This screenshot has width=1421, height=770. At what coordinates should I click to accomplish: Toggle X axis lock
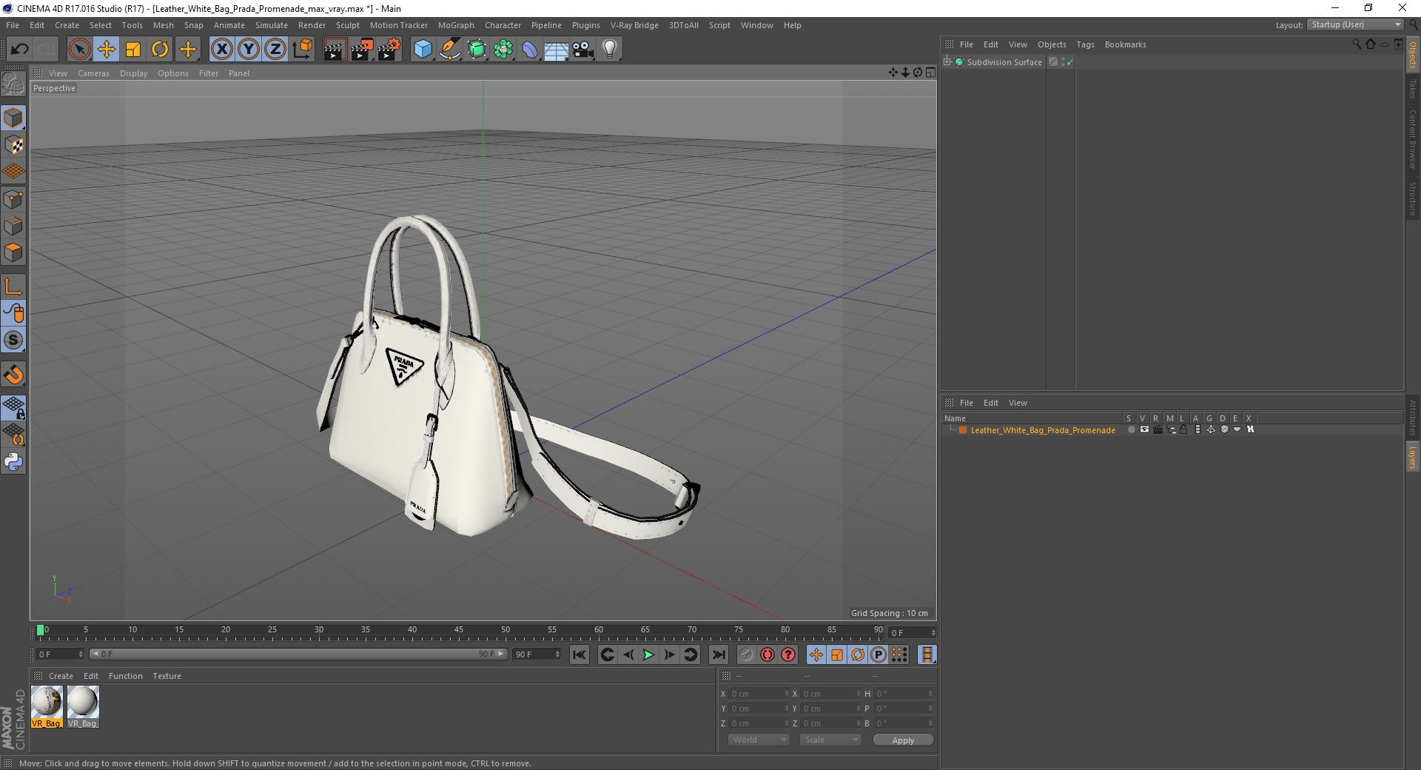click(221, 50)
